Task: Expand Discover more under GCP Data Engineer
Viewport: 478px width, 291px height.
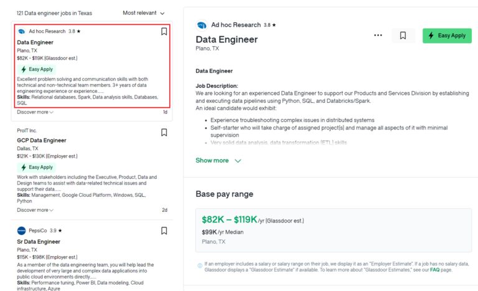Action: coord(35,210)
